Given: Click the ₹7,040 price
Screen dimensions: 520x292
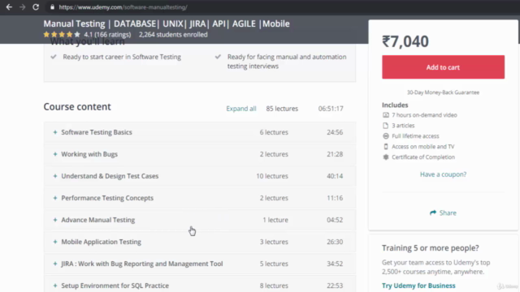Looking at the screenshot, I should [x=405, y=41].
